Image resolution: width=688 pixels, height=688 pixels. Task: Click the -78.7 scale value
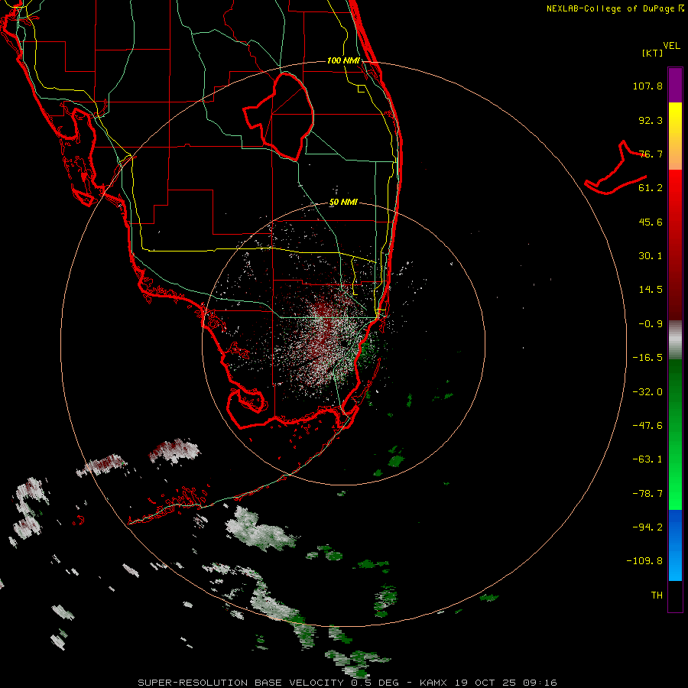647,494
